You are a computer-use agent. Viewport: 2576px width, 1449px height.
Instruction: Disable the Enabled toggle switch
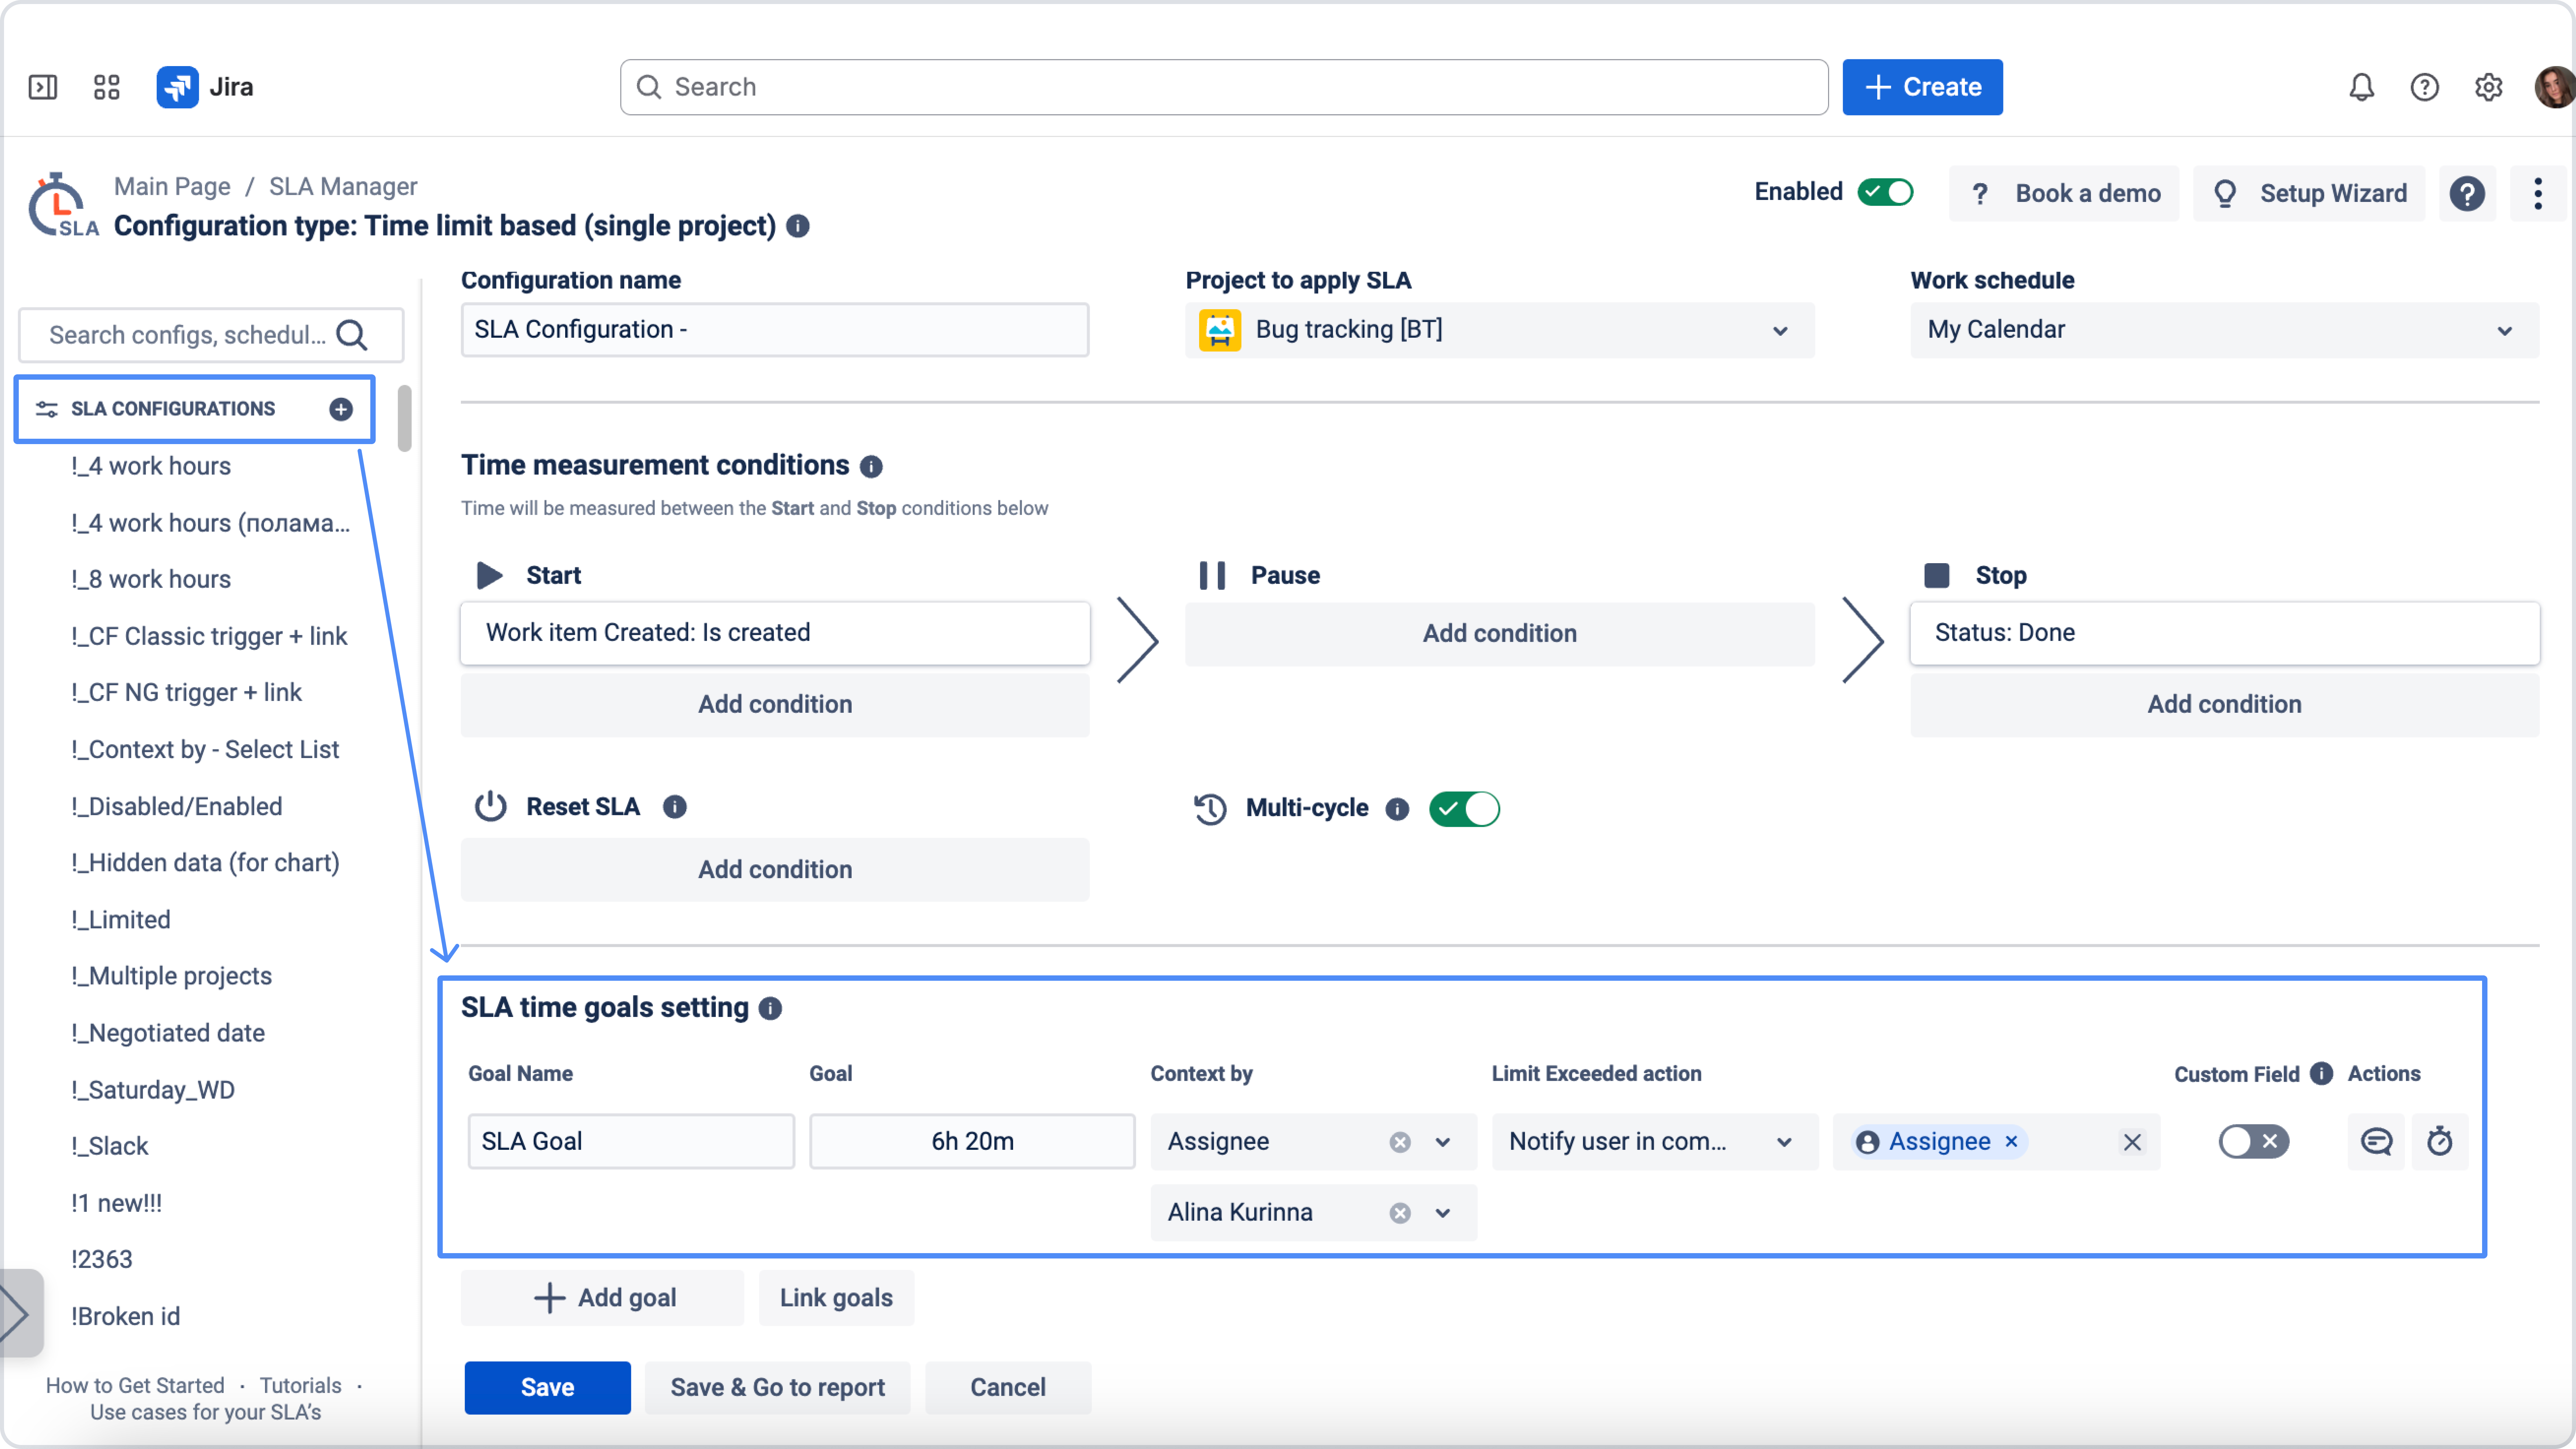click(x=1885, y=192)
